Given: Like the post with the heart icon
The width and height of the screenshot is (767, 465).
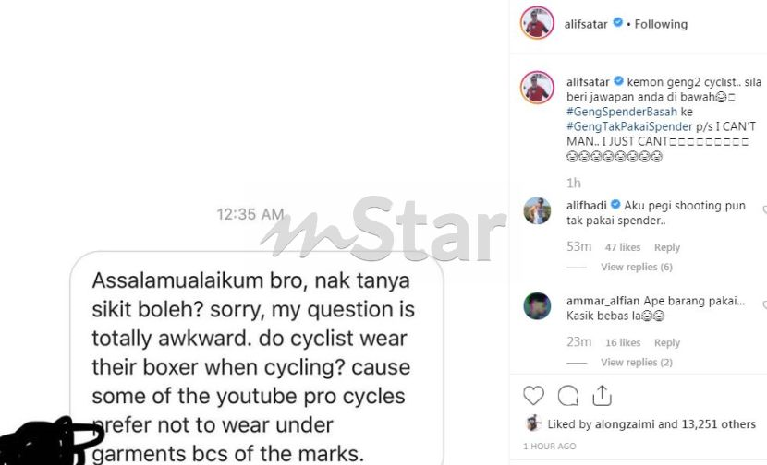Looking at the screenshot, I should pos(533,395).
